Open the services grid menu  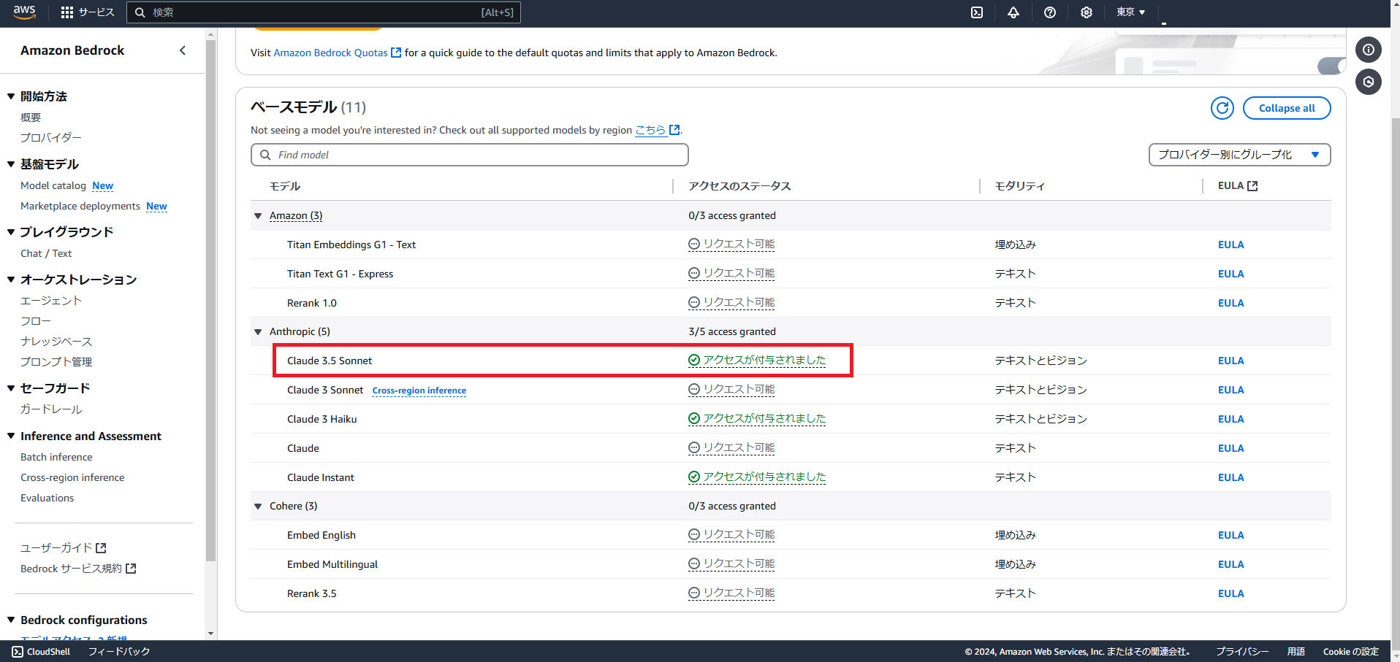[x=67, y=12]
